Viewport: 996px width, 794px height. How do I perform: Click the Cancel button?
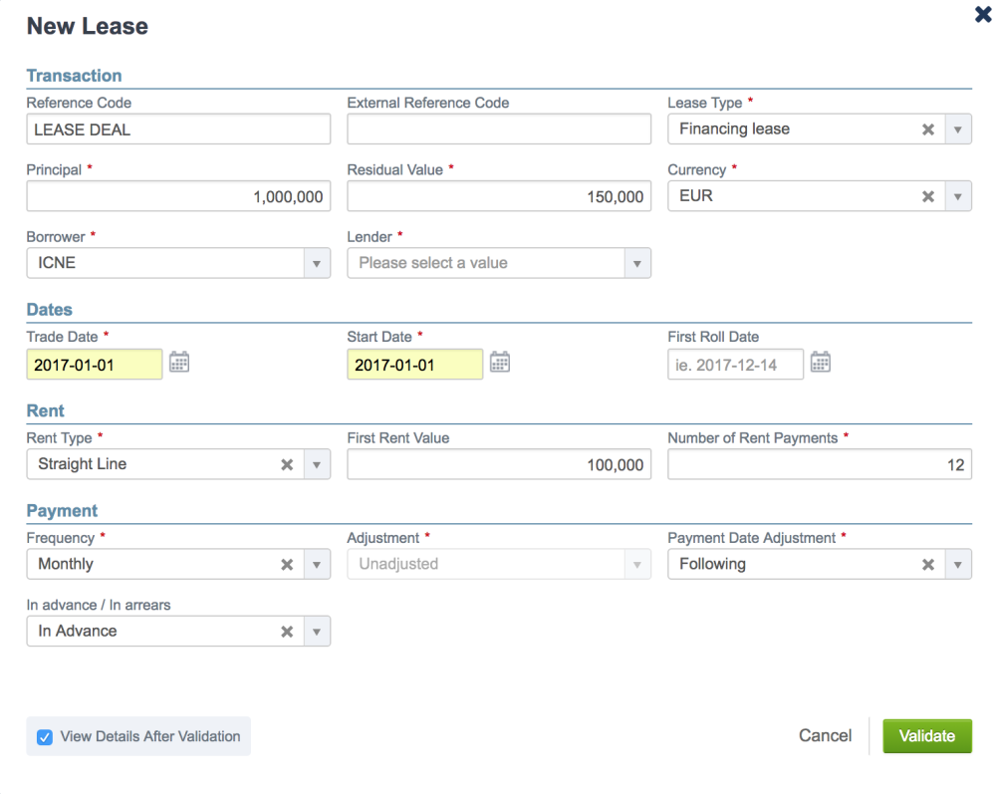pyautogui.click(x=825, y=735)
